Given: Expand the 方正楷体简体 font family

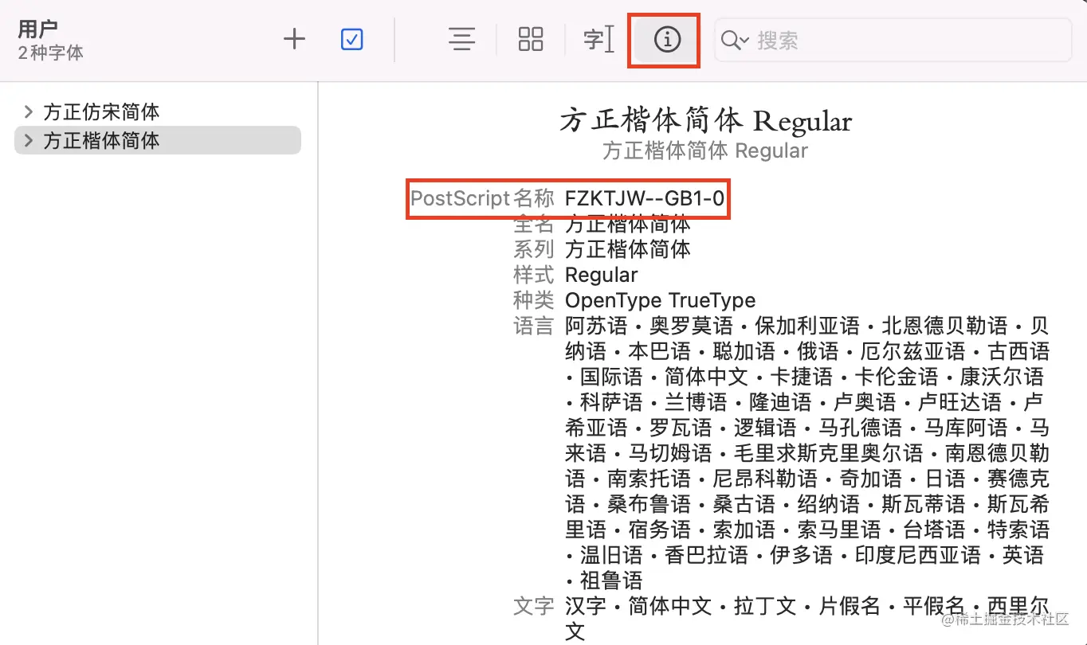Looking at the screenshot, I should [29, 141].
